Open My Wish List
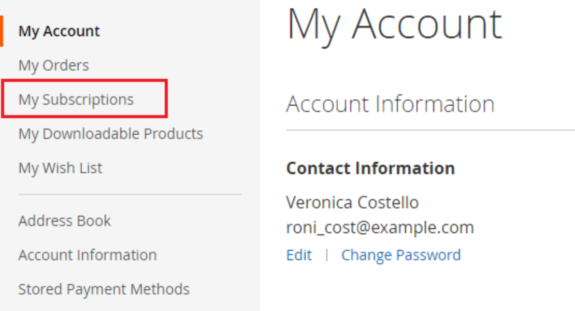This screenshot has height=311, width=575. click(x=60, y=168)
